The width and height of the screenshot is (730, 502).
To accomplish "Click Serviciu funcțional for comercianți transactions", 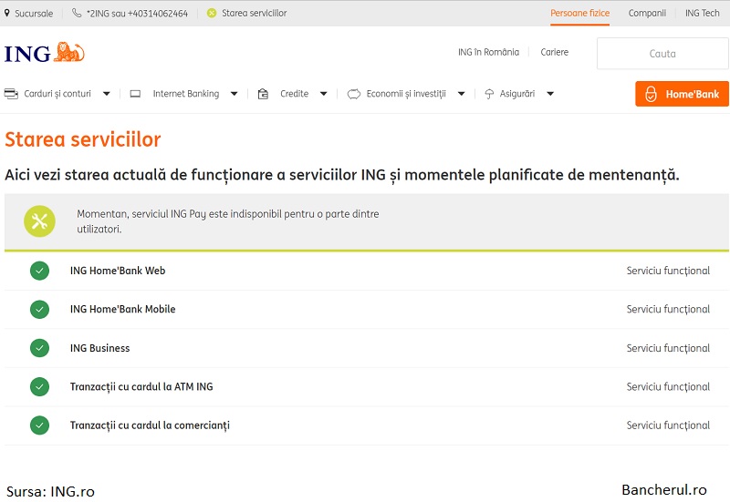I will [668, 425].
